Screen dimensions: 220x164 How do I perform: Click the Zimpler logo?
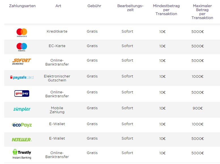22,109
